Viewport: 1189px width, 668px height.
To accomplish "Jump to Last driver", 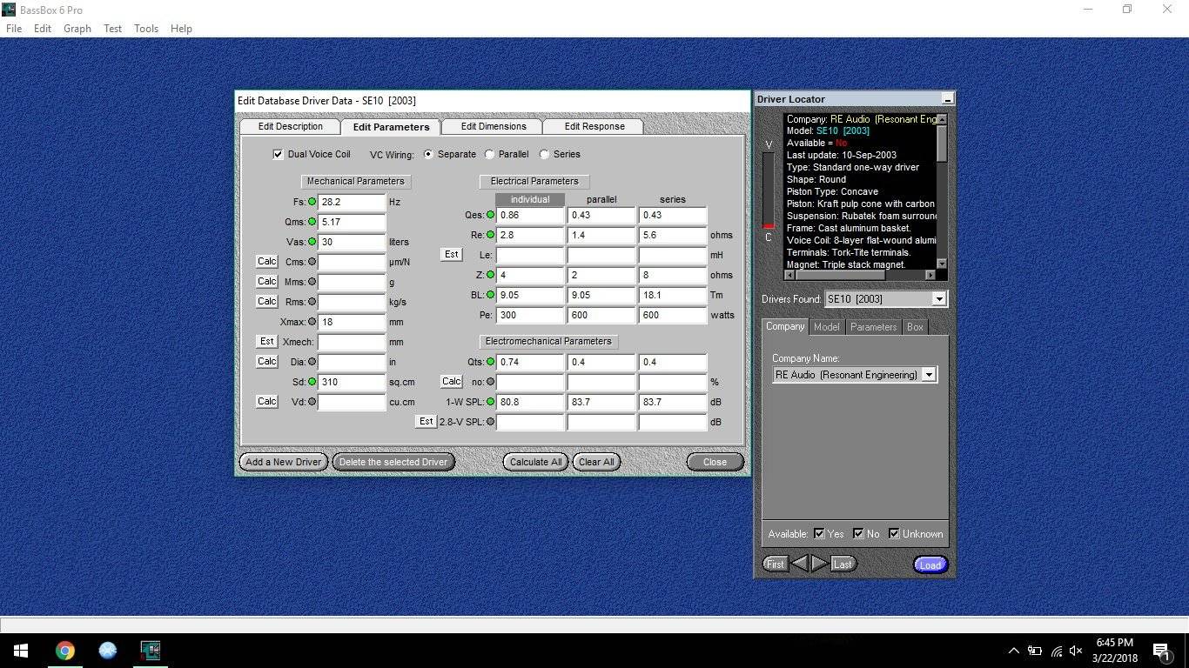I will [x=843, y=564].
